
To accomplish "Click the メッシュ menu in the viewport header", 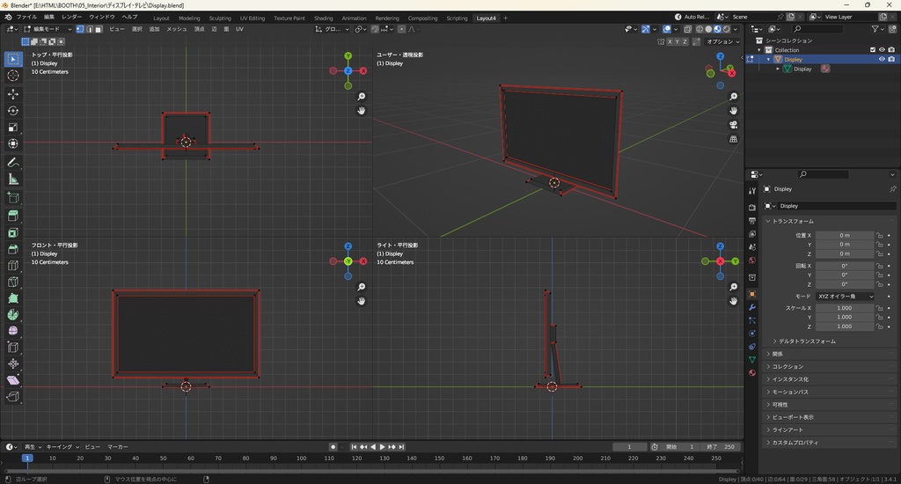I will pyautogui.click(x=177, y=29).
